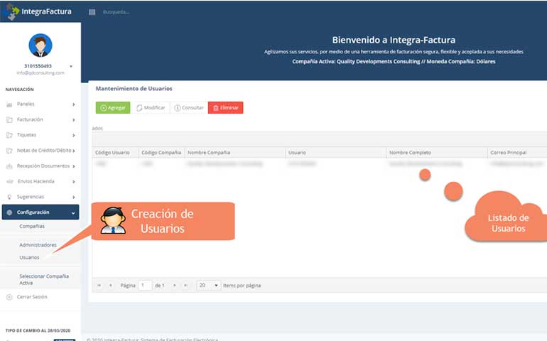Click the Página number input
This screenshot has height=341, width=547.
coord(145,286)
